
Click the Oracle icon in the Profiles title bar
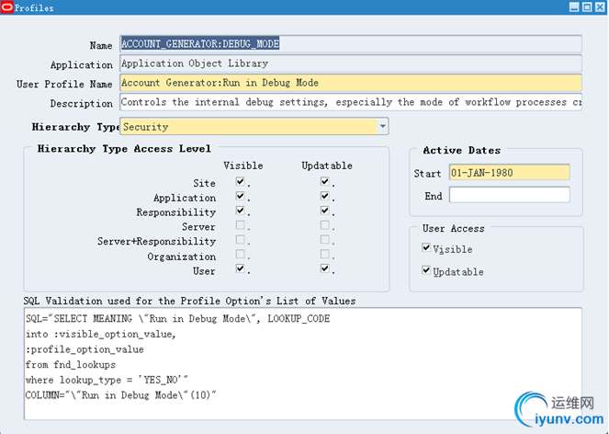coord(7,7)
